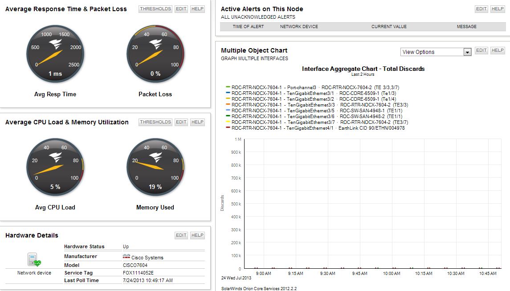Select legend entry TenGigabitEthernet3/5 ROC-SW-SAN-4948-1
The image size is (510, 291).
click(x=317, y=111)
